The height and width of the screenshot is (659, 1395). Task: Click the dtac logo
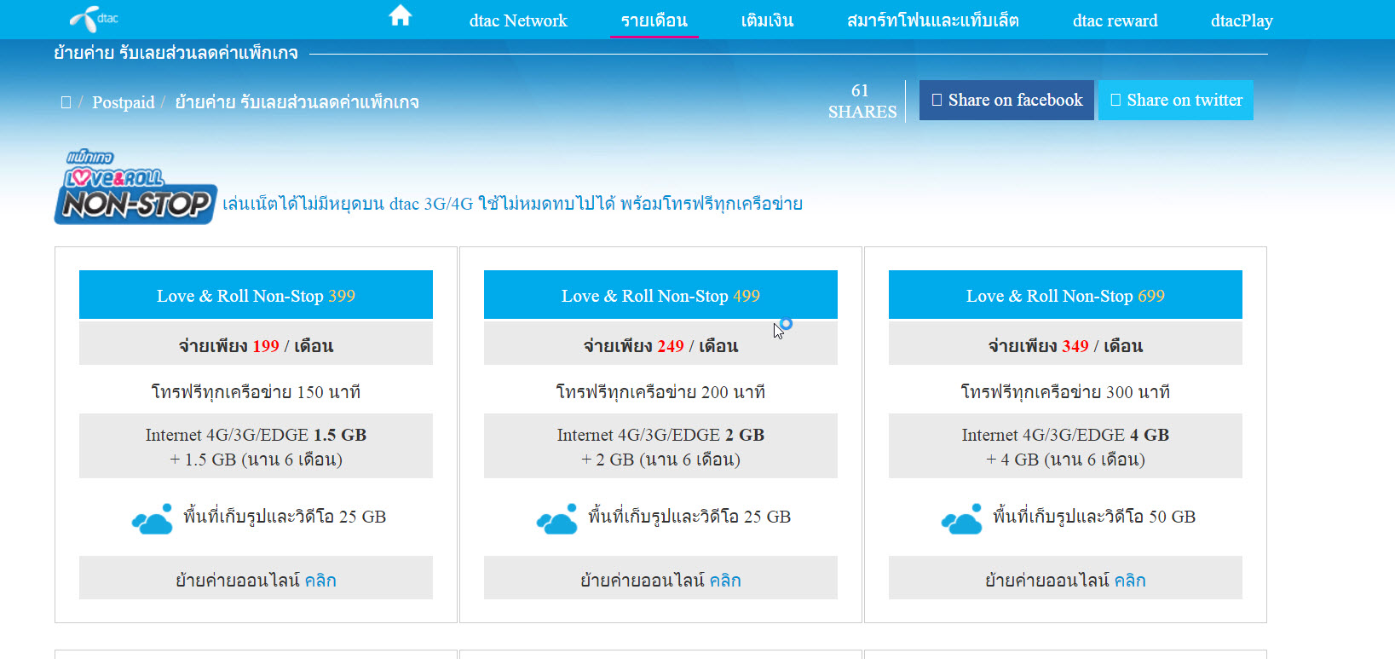(94, 19)
